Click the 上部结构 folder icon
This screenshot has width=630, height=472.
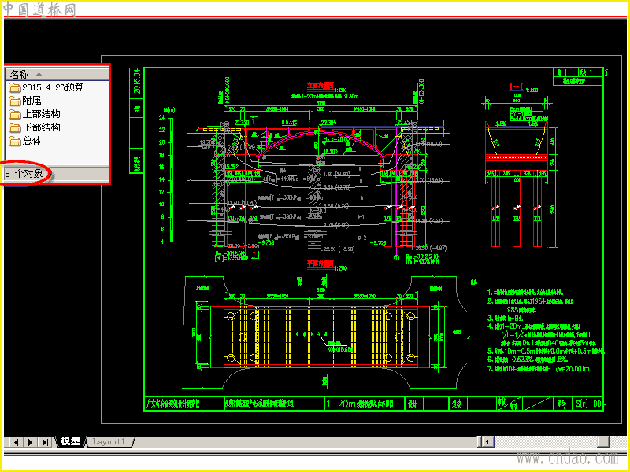tap(15, 114)
